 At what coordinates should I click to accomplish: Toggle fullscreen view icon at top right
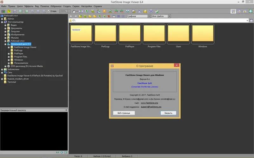[251, 11]
